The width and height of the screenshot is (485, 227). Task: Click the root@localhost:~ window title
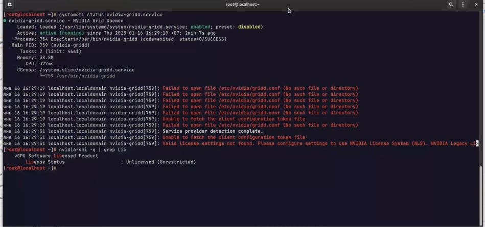(x=242, y=5)
